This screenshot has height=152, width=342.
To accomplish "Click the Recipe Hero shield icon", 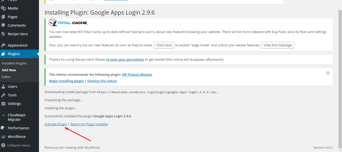I will tap(3, 34).
